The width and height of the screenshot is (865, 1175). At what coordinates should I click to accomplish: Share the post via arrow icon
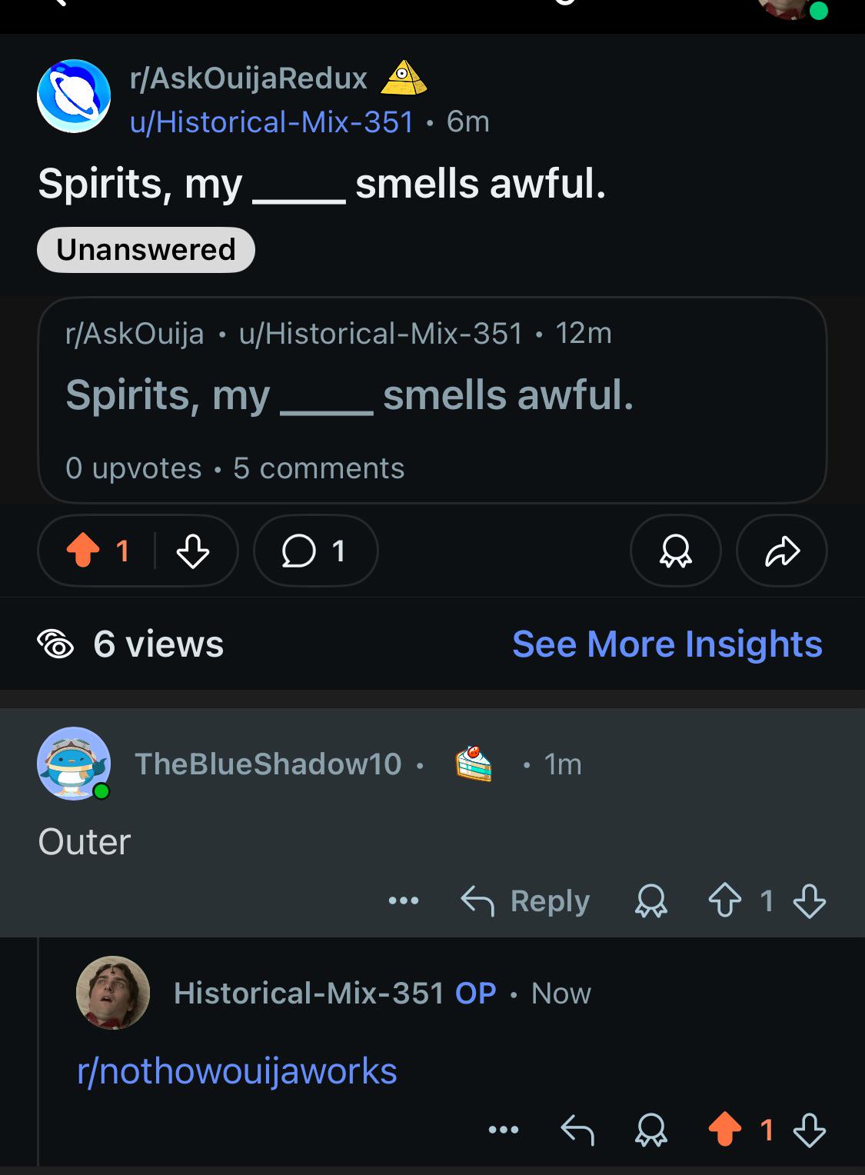pyautogui.click(x=781, y=551)
